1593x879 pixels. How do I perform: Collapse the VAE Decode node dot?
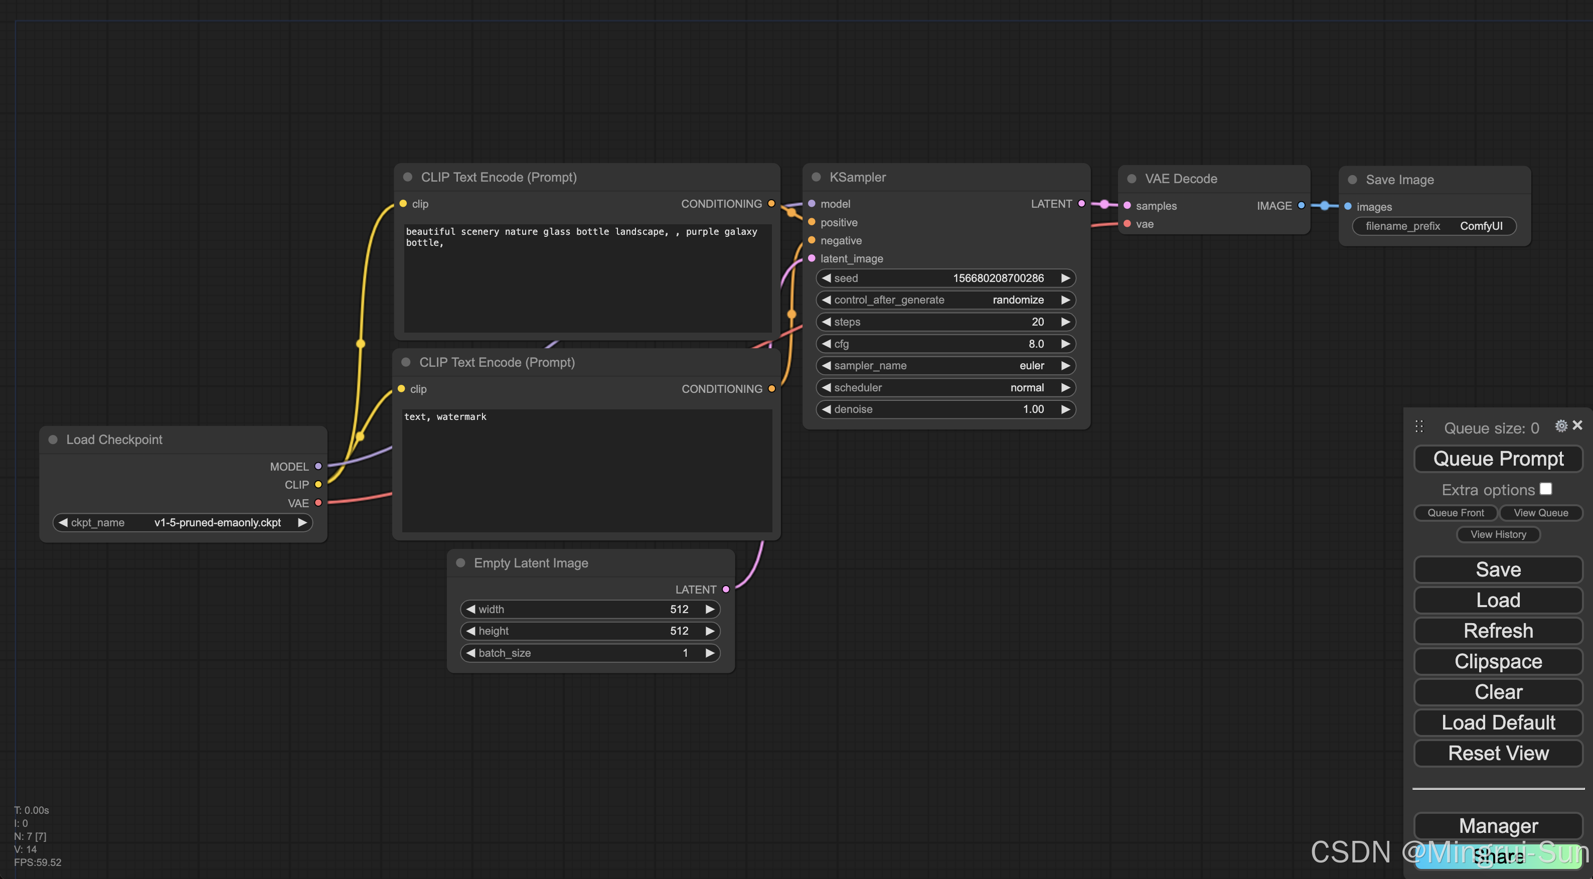click(1132, 179)
